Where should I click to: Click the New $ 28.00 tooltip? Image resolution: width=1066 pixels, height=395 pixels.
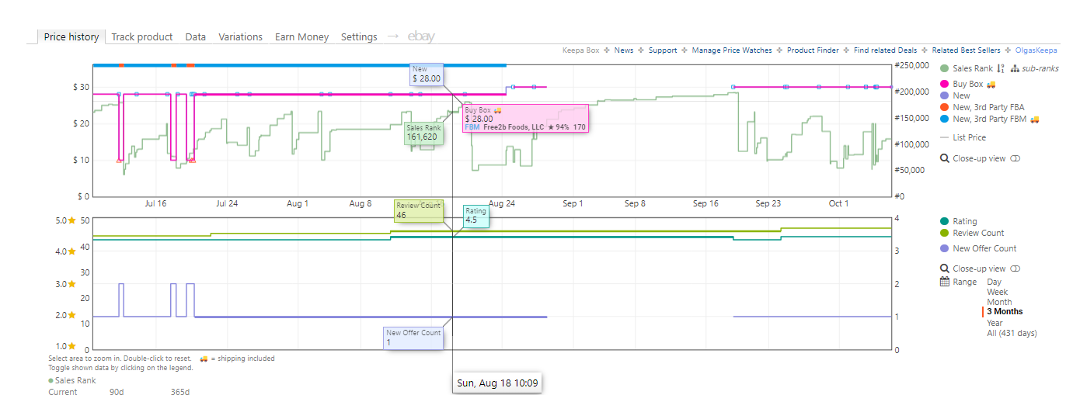point(427,74)
